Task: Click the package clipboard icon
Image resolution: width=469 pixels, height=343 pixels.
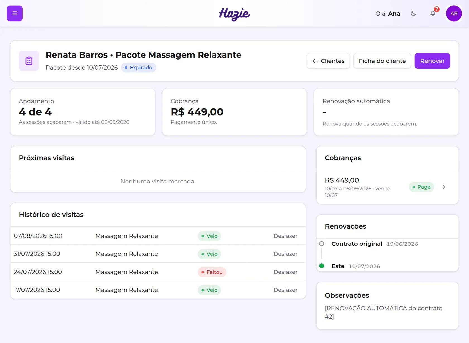Action: (x=29, y=61)
